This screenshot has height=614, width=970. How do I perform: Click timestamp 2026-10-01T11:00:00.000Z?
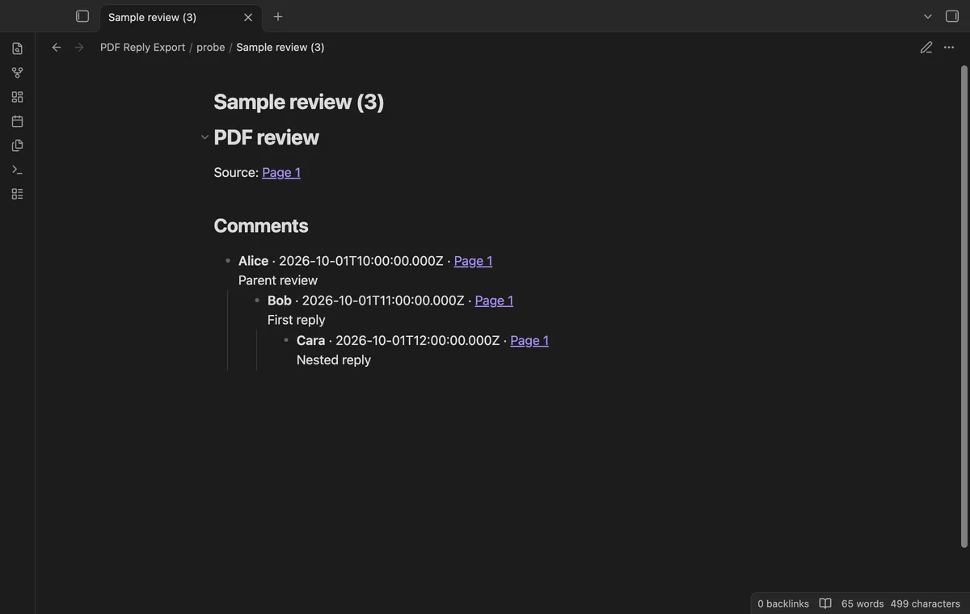coord(383,300)
